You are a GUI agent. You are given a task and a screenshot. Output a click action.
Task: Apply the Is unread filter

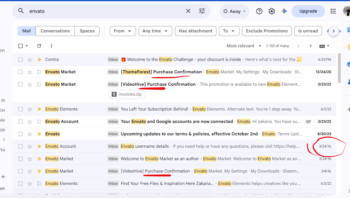click(308, 31)
